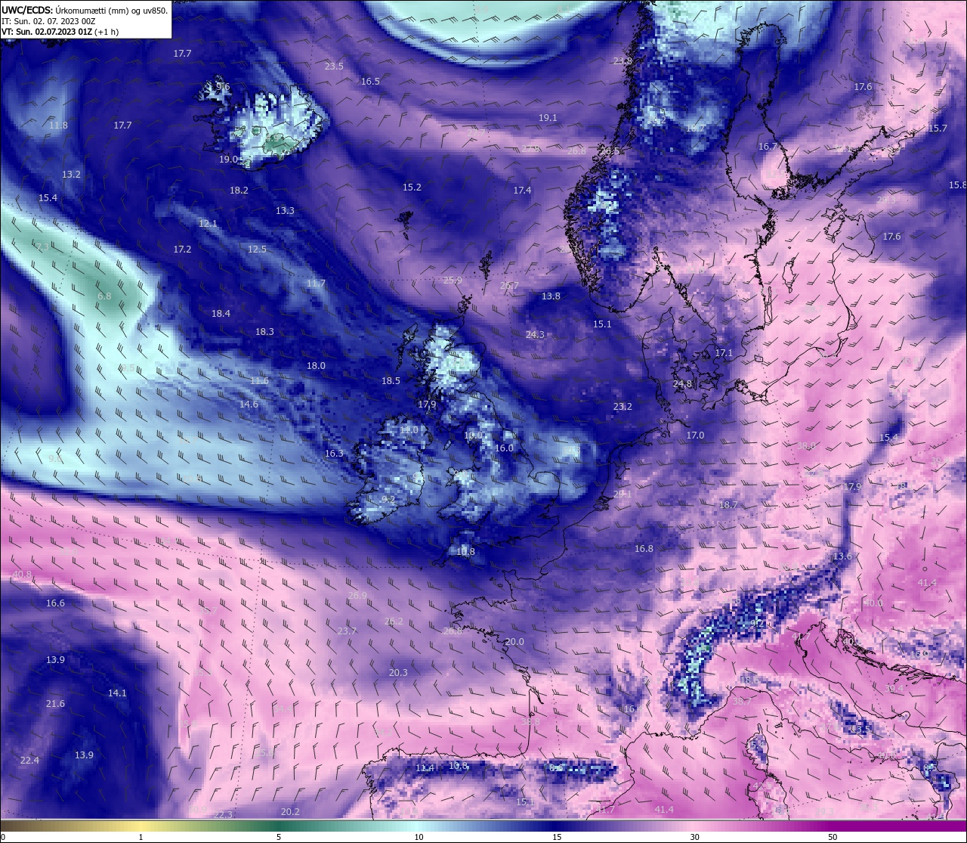Click the map value '12.1'

click(x=208, y=224)
